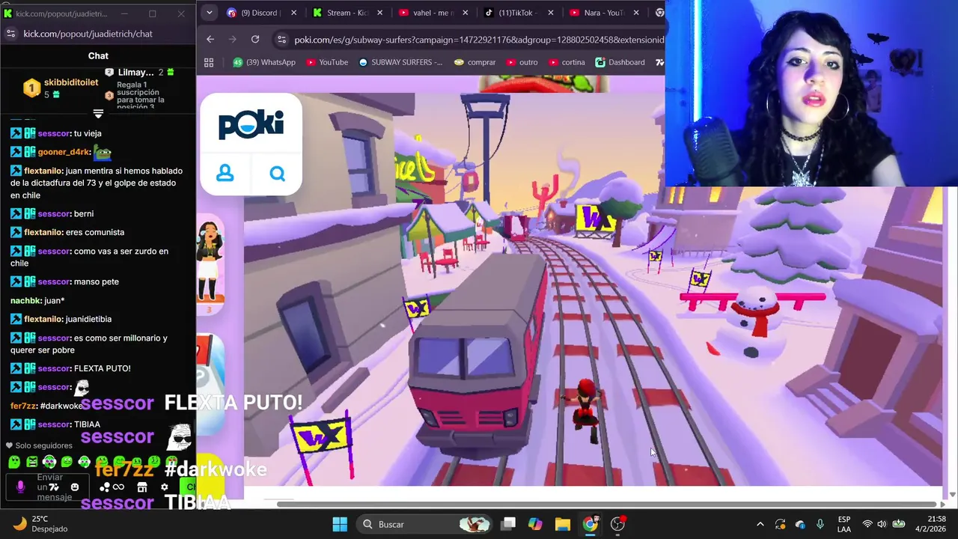Switch to the Discord tab

(253, 13)
